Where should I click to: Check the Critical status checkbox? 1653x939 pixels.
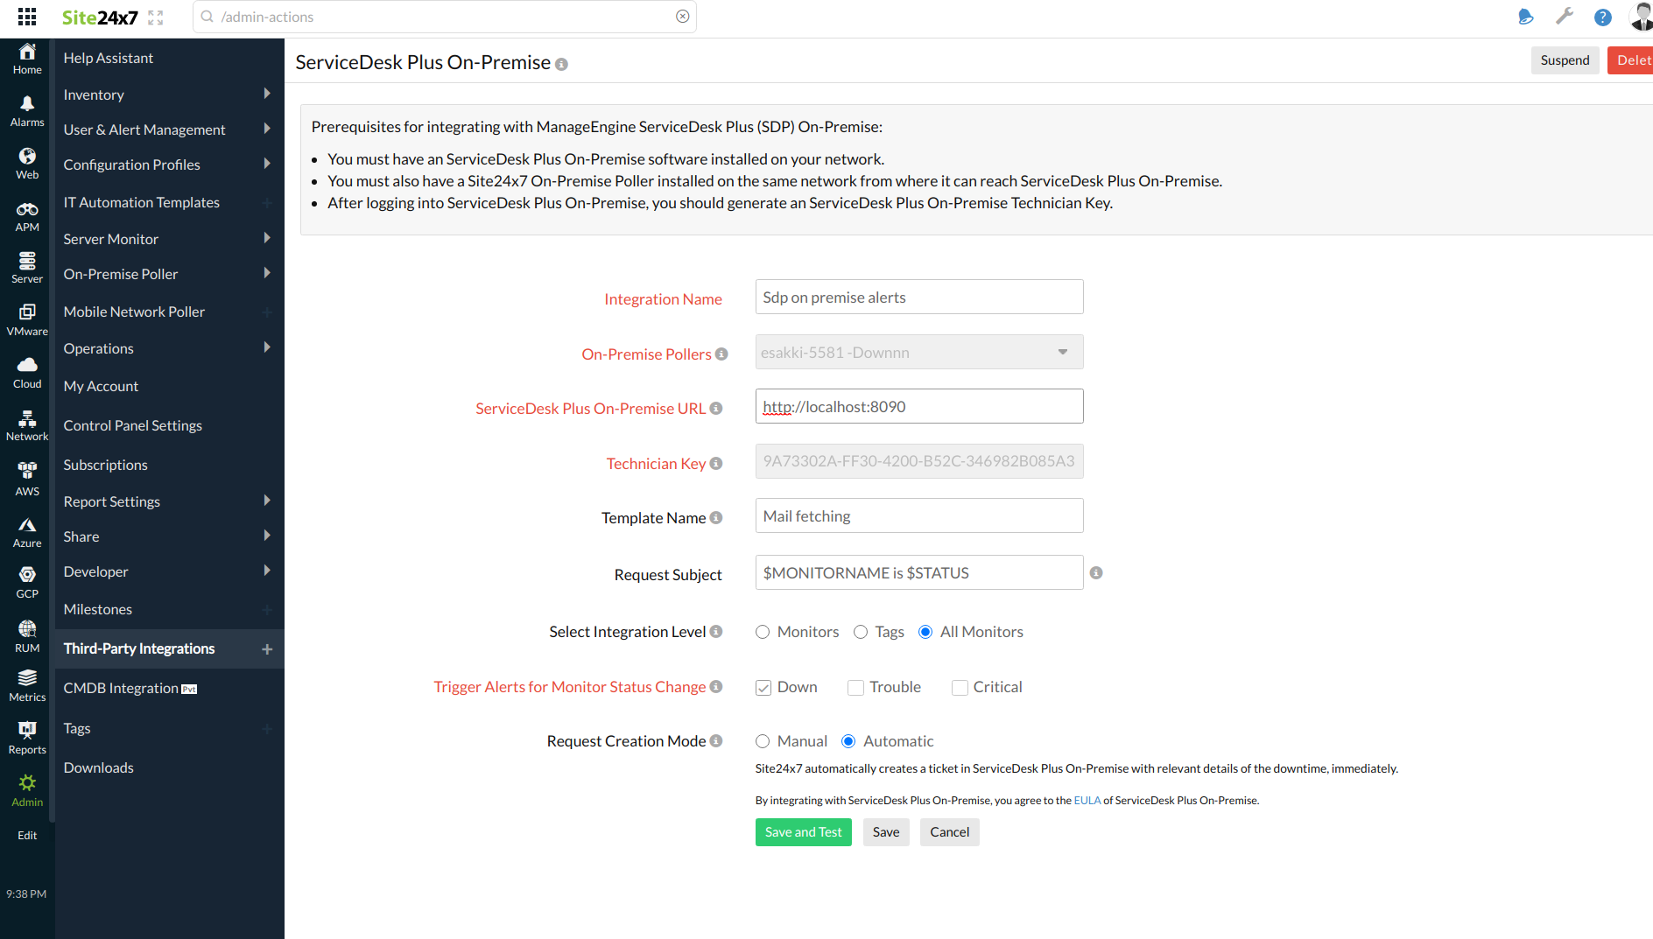[x=959, y=688]
